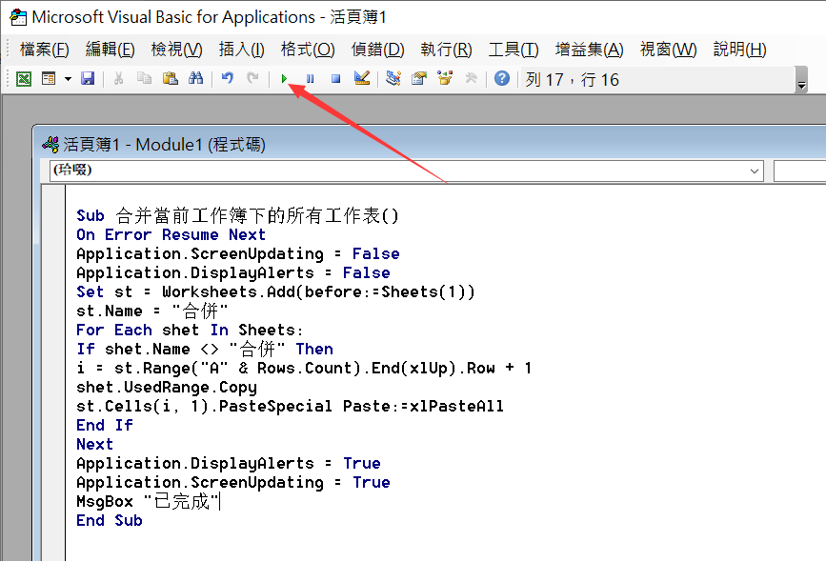
Task: Open the 偵錯(D) menu
Action: click(x=377, y=50)
